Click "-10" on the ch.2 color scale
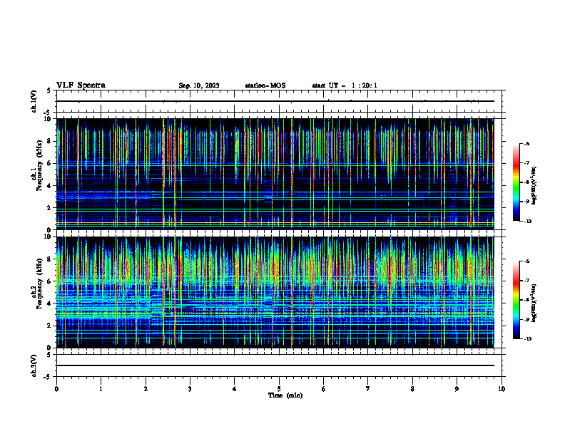565x436 pixels. (x=528, y=338)
